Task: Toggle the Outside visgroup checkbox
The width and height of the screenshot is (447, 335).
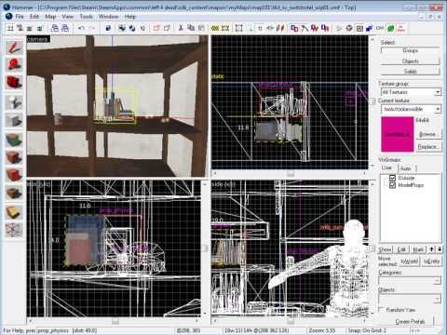Action: (392, 178)
